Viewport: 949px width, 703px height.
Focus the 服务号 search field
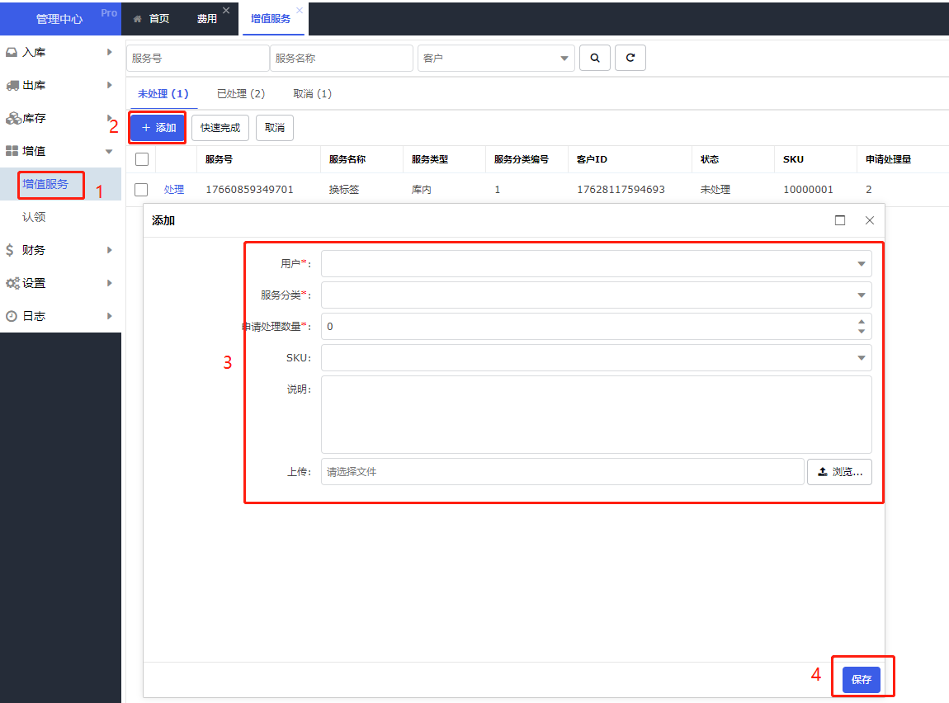(x=197, y=58)
